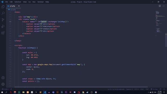Screen dimensions: 167x94
Task: Change CRLF end of line sequence
Action: [x=142, y=89]
